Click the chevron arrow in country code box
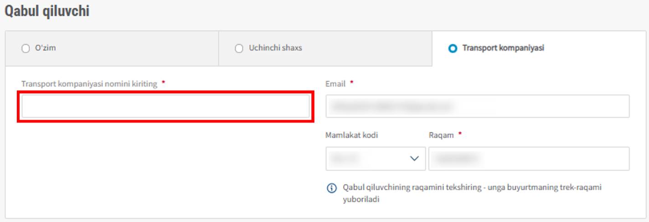 414,158
